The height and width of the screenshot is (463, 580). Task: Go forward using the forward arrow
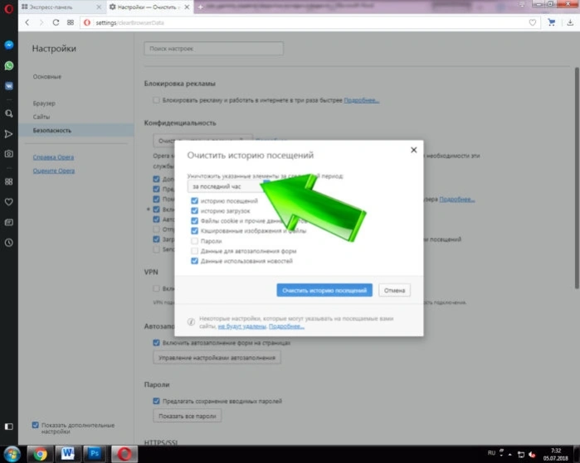[x=41, y=22]
